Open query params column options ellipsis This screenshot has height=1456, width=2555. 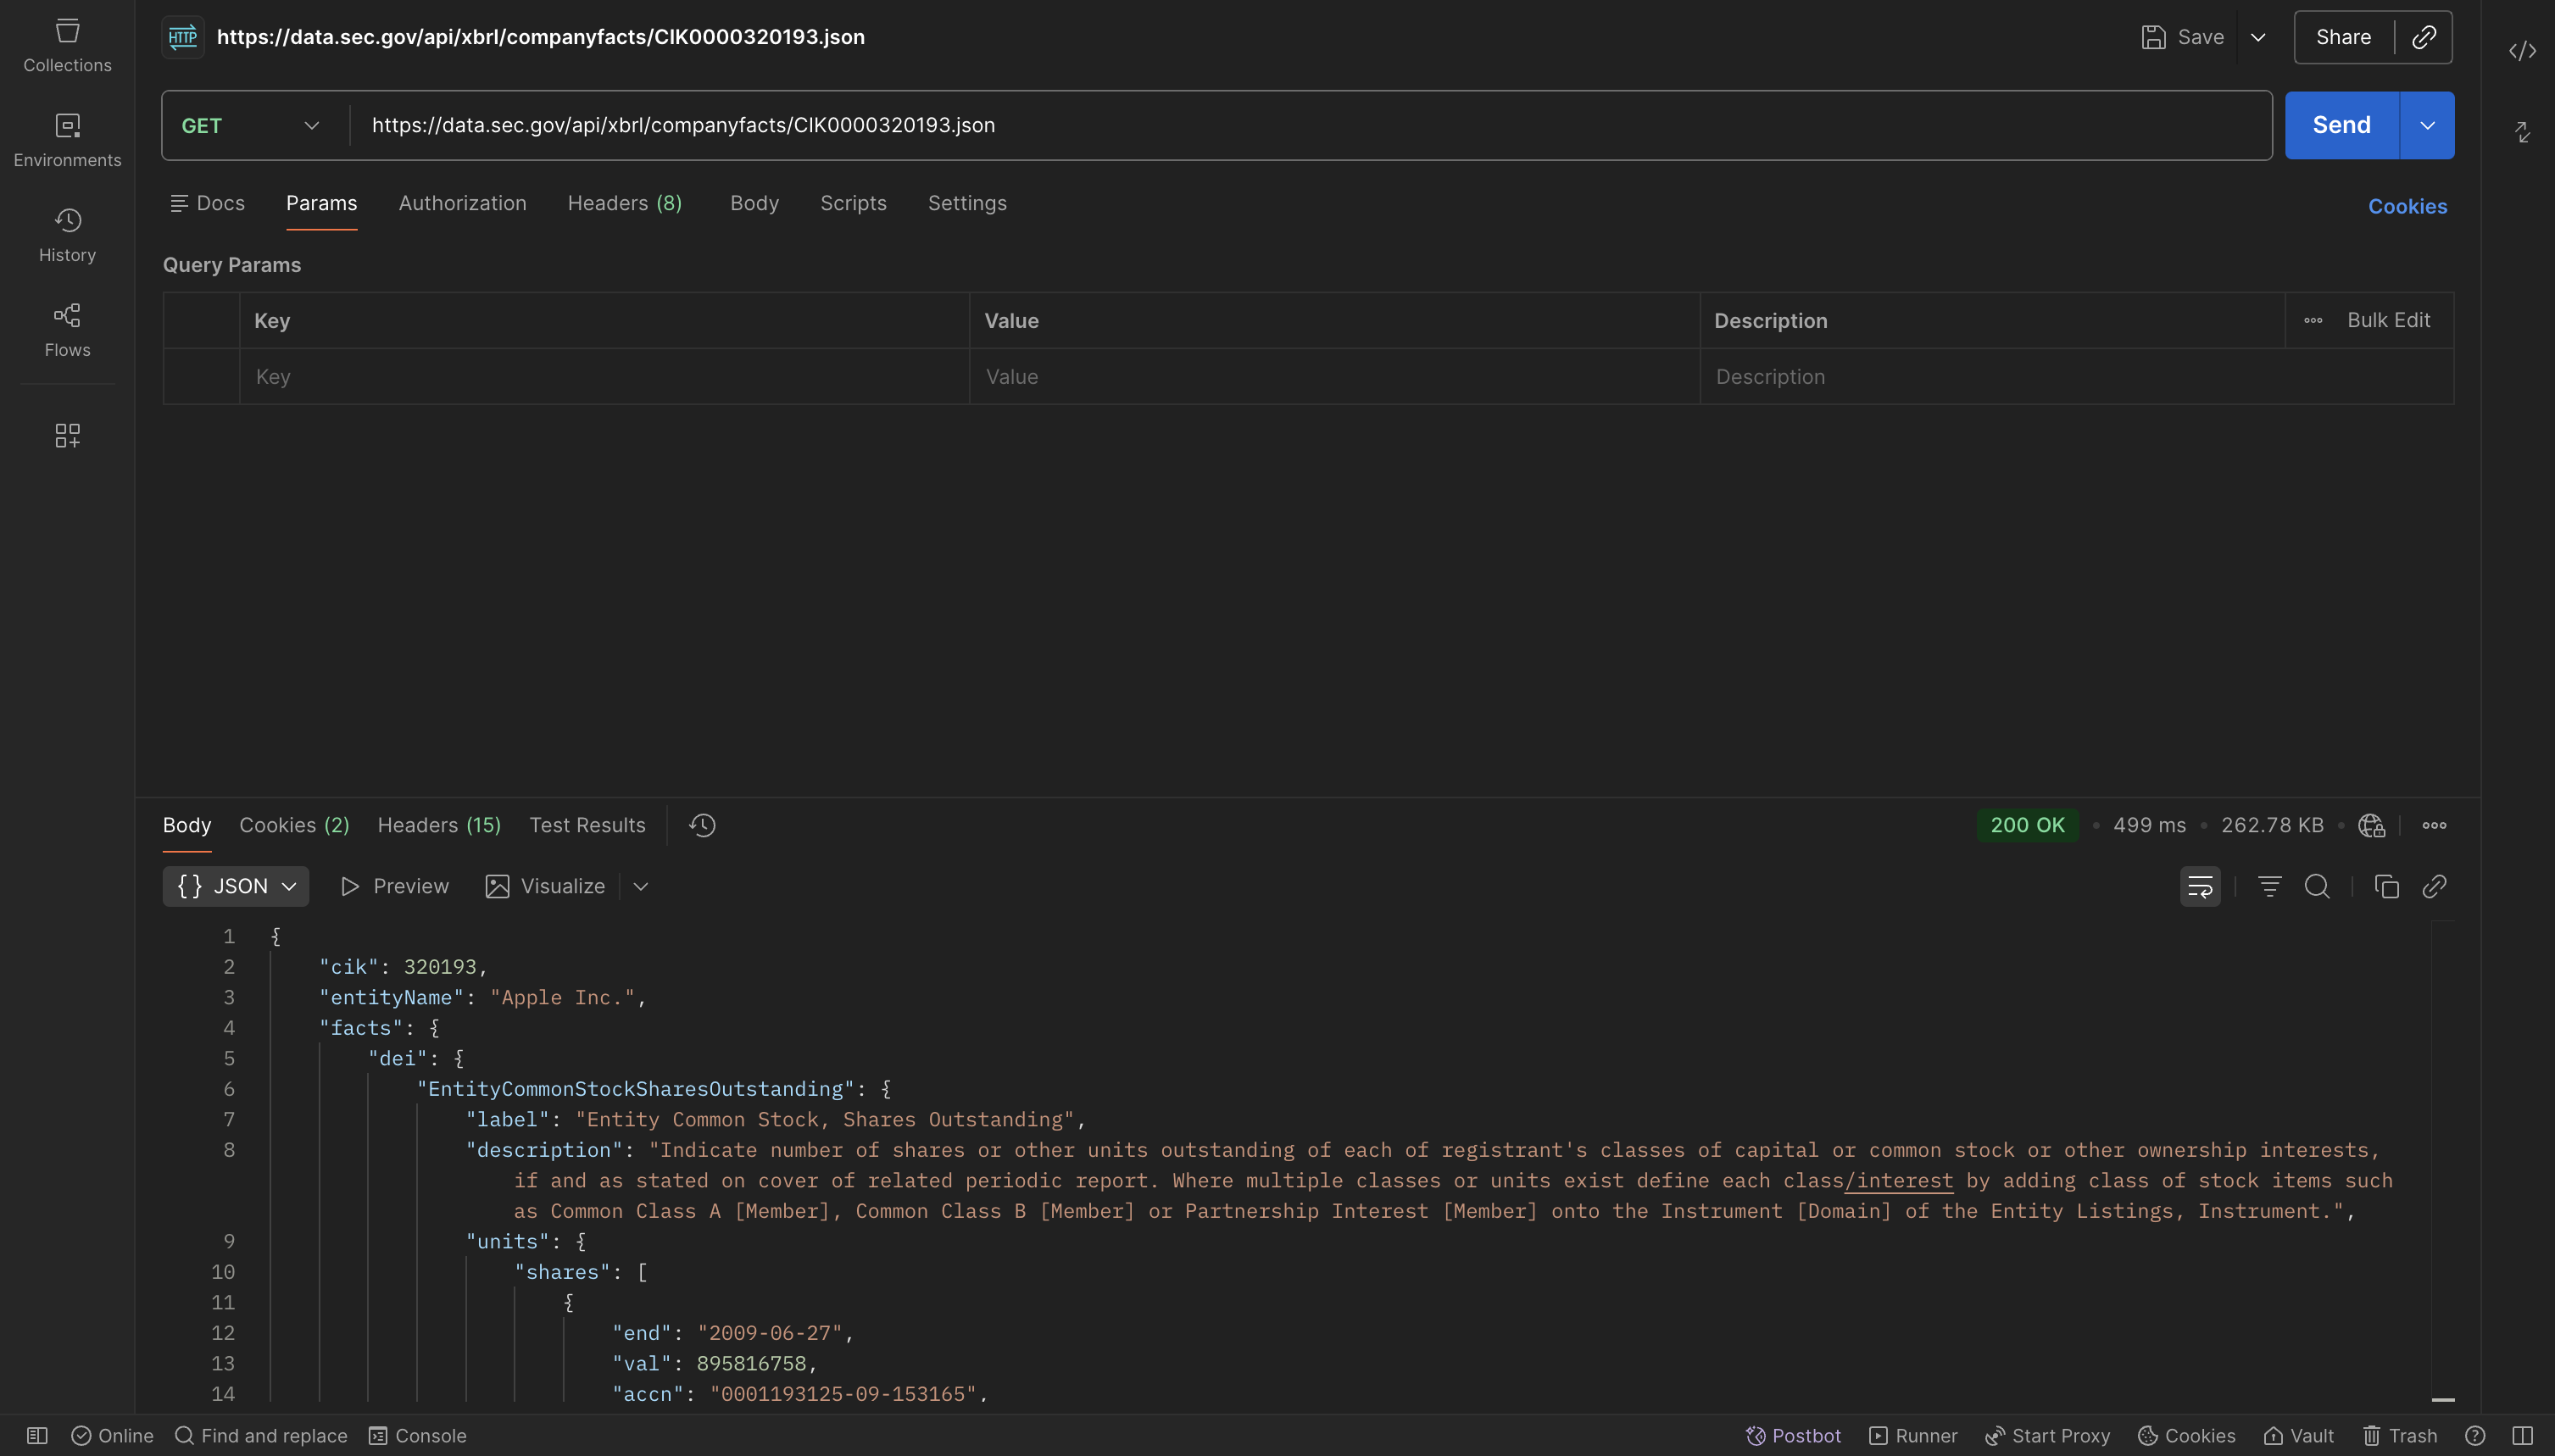coord(2313,320)
